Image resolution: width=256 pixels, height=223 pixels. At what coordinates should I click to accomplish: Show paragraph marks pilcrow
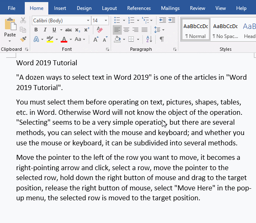[161, 39]
